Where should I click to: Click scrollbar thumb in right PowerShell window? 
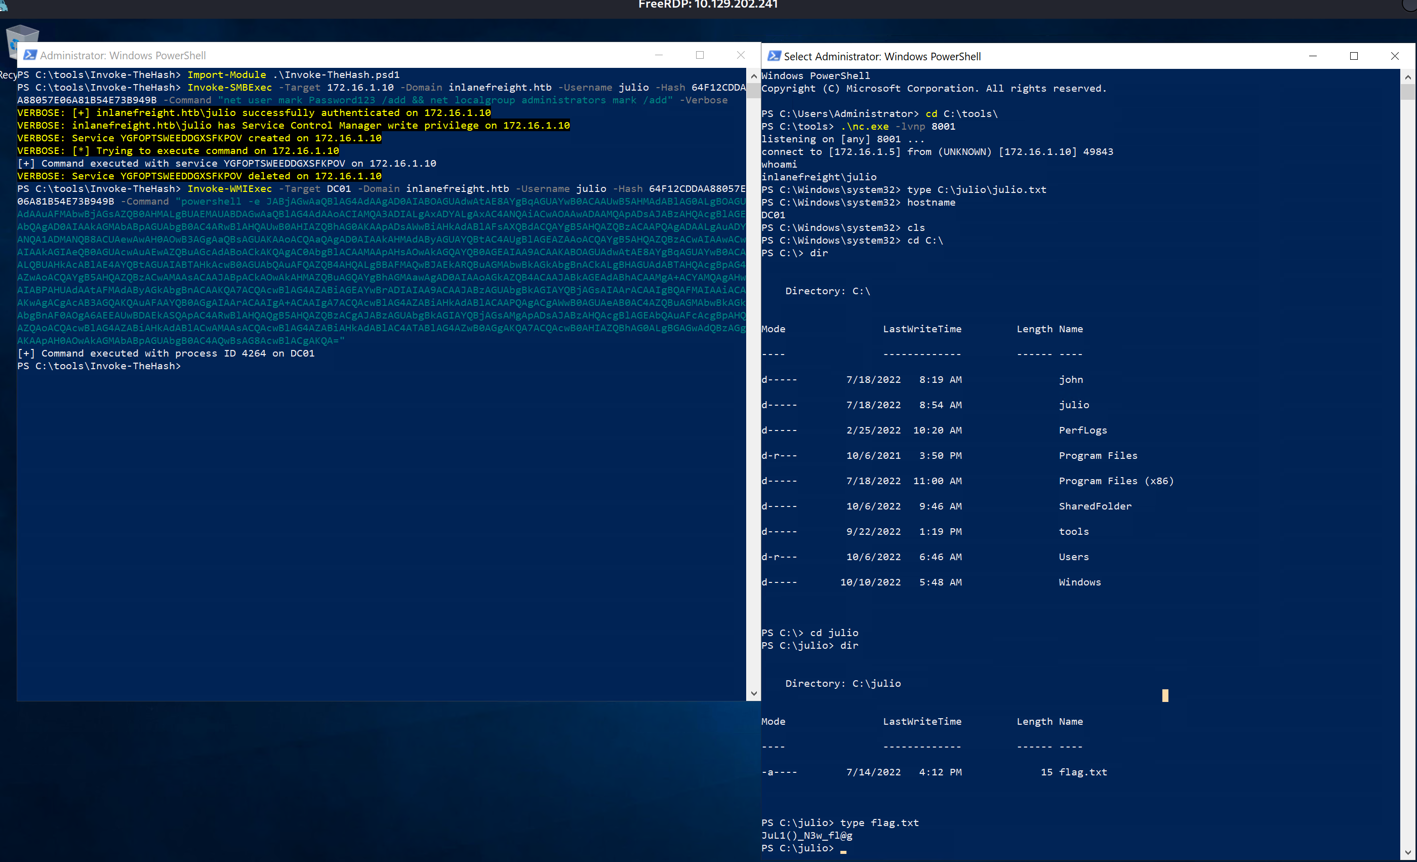(x=1407, y=92)
